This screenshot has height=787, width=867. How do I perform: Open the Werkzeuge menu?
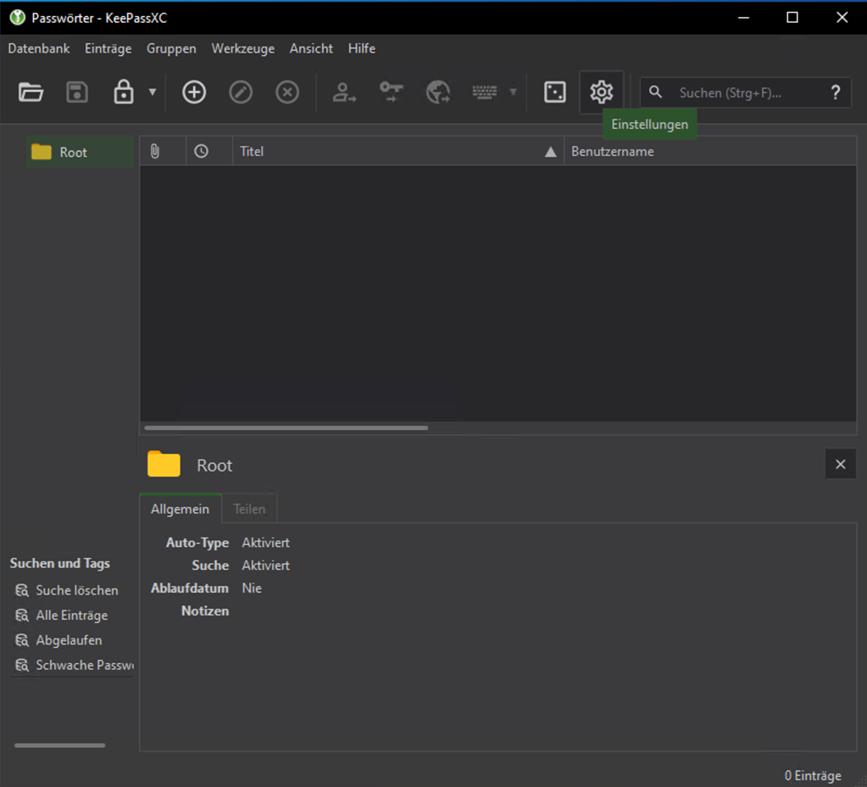242,48
